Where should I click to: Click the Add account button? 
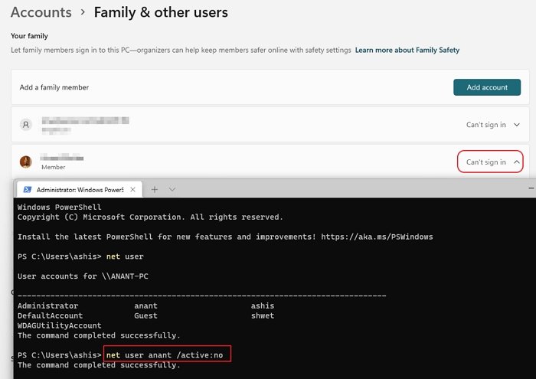point(487,87)
